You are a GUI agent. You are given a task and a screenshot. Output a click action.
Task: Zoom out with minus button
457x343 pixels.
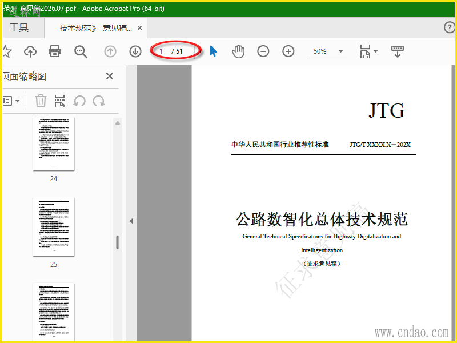(263, 51)
